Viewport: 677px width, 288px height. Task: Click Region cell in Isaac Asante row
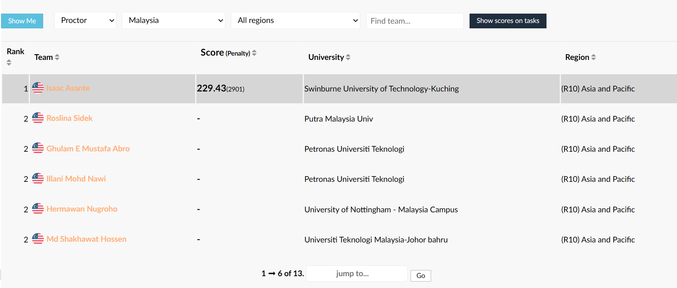pos(618,89)
